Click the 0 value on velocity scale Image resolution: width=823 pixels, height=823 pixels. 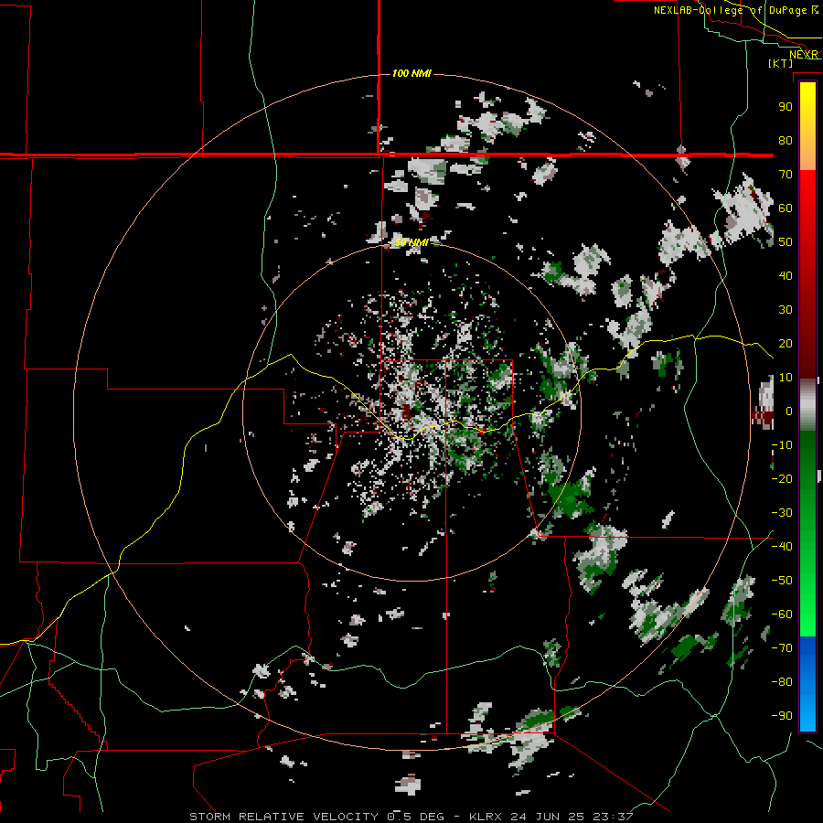click(x=788, y=411)
